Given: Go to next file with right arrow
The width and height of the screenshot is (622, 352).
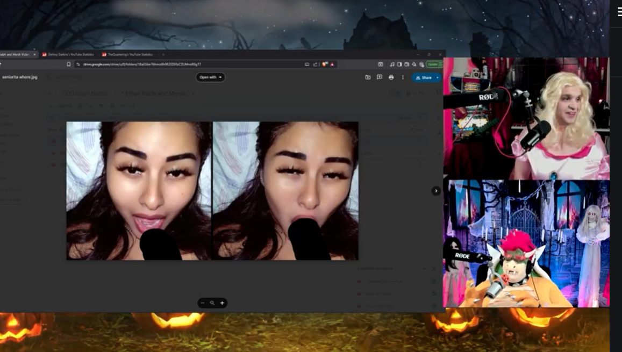Looking at the screenshot, I should click(436, 191).
